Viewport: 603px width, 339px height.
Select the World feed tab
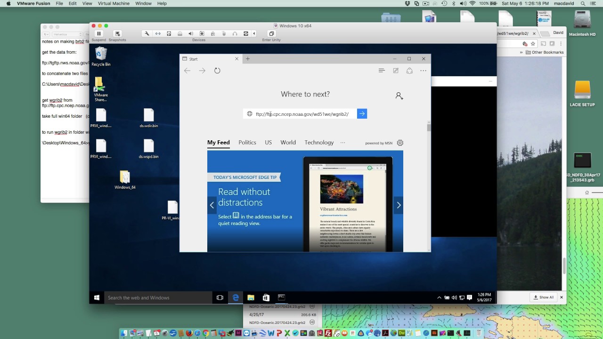click(288, 143)
